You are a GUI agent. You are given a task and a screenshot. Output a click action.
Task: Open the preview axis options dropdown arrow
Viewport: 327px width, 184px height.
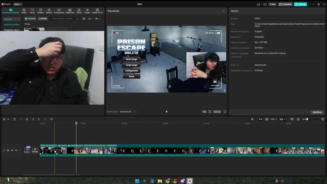[285, 119]
